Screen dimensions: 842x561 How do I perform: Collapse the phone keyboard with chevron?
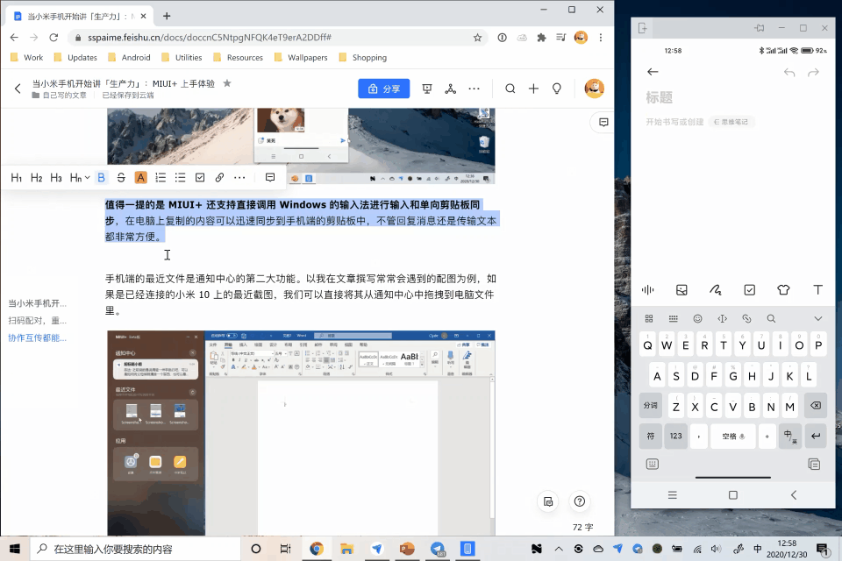[x=817, y=319]
